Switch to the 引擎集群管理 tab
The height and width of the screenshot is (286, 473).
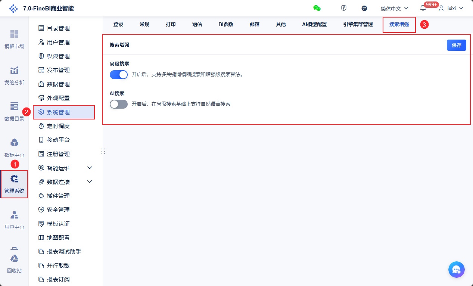(358, 24)
